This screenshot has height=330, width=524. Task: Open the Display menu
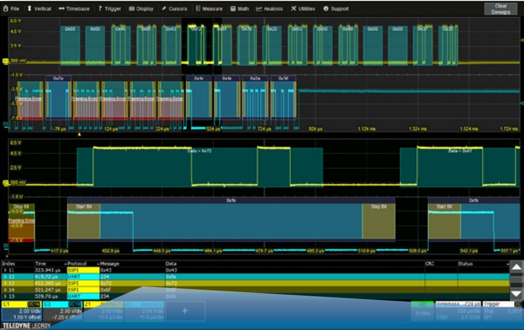[141, 9]
